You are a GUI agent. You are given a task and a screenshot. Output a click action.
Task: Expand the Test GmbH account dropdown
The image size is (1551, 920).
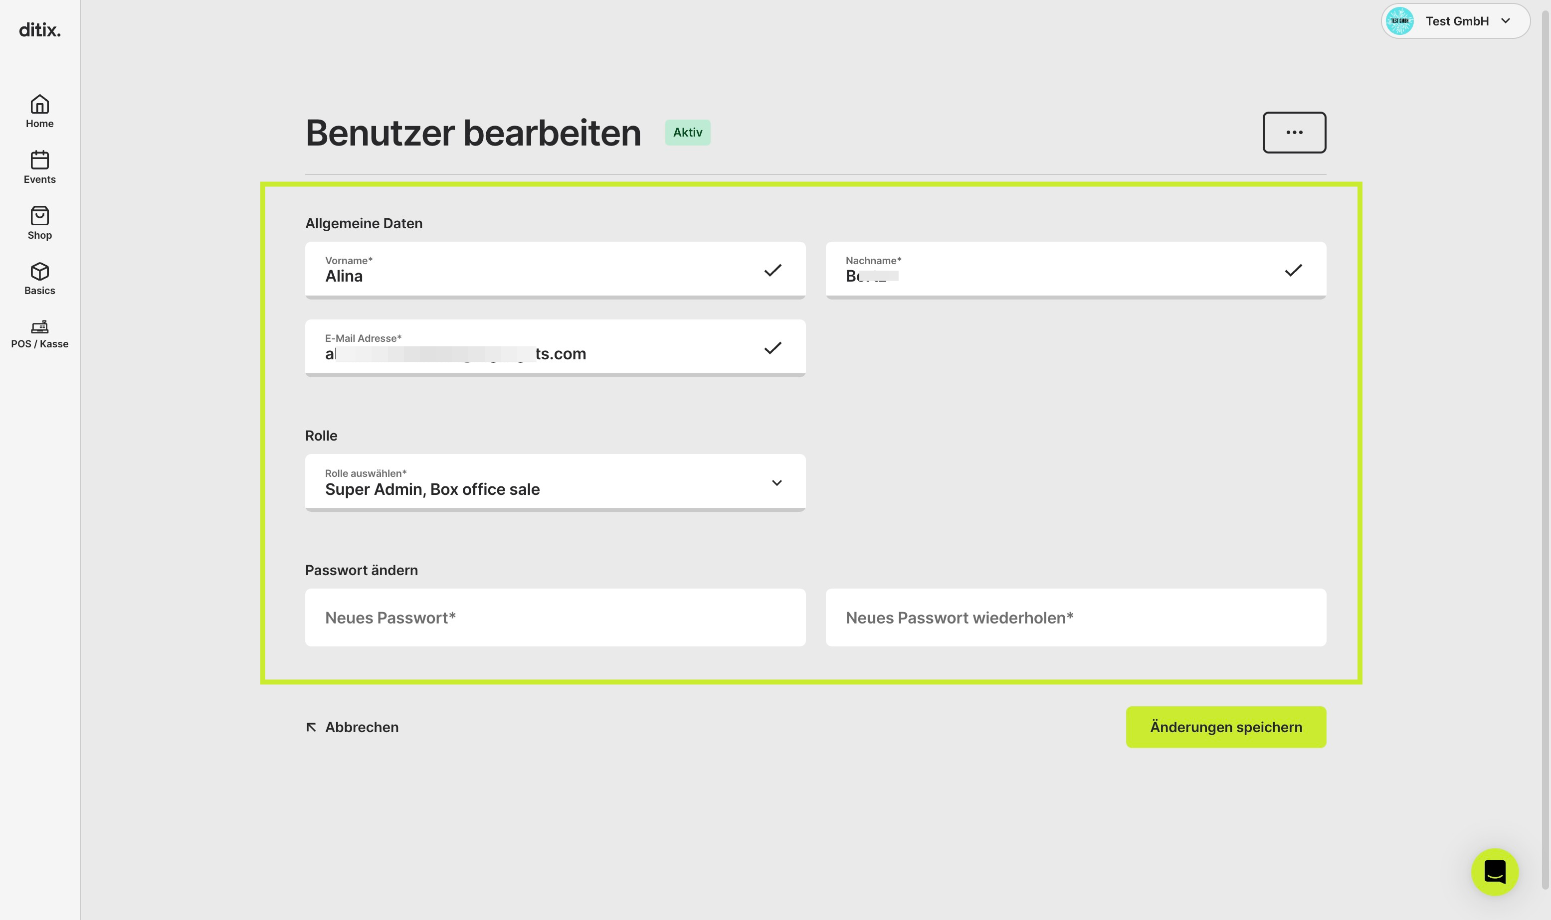(x=1455, y=21)
